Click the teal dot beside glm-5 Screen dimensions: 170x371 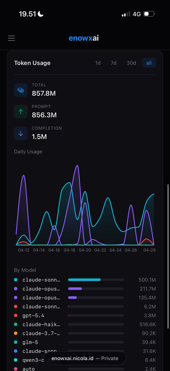[x=16, y=342]
